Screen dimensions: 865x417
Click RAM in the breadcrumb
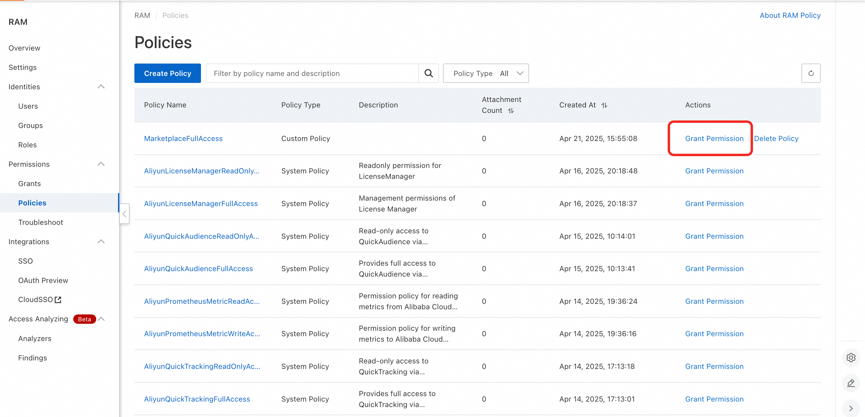click(x=142, y=15)
